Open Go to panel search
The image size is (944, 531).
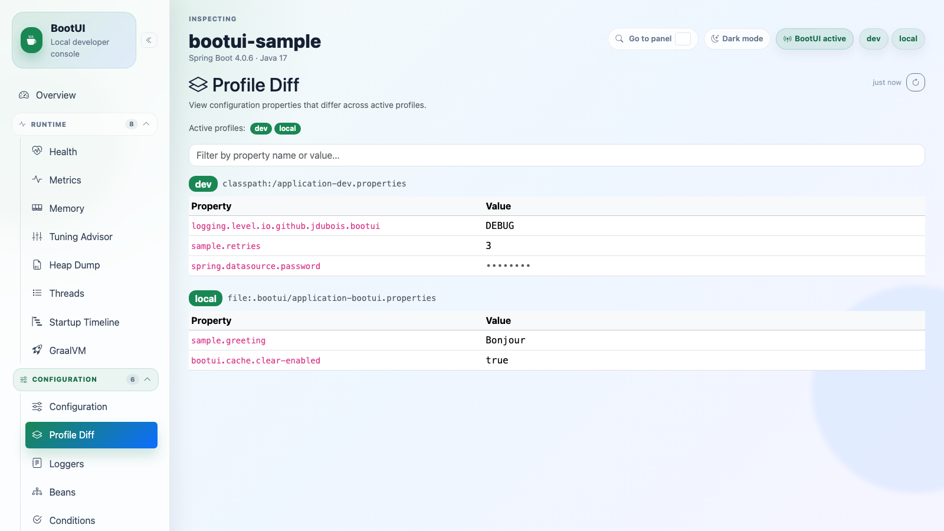[653, 39]
